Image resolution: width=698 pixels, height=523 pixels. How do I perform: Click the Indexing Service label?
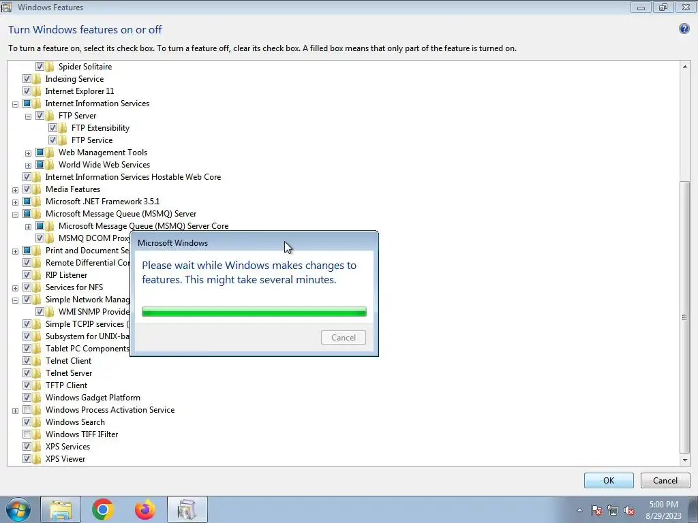point(74,79)
